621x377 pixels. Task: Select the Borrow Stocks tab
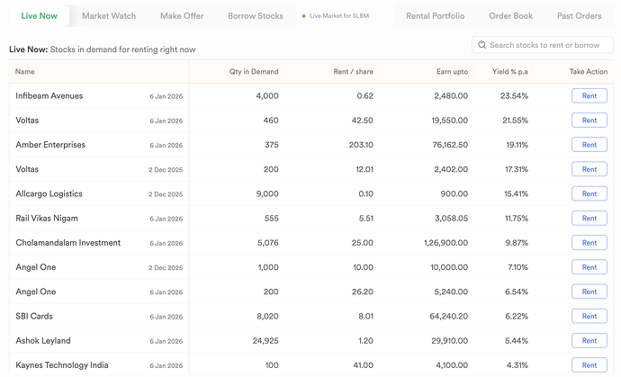[256, 16]
